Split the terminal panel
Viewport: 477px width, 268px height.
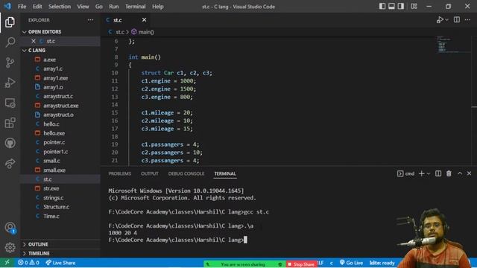tap(438, 173)
